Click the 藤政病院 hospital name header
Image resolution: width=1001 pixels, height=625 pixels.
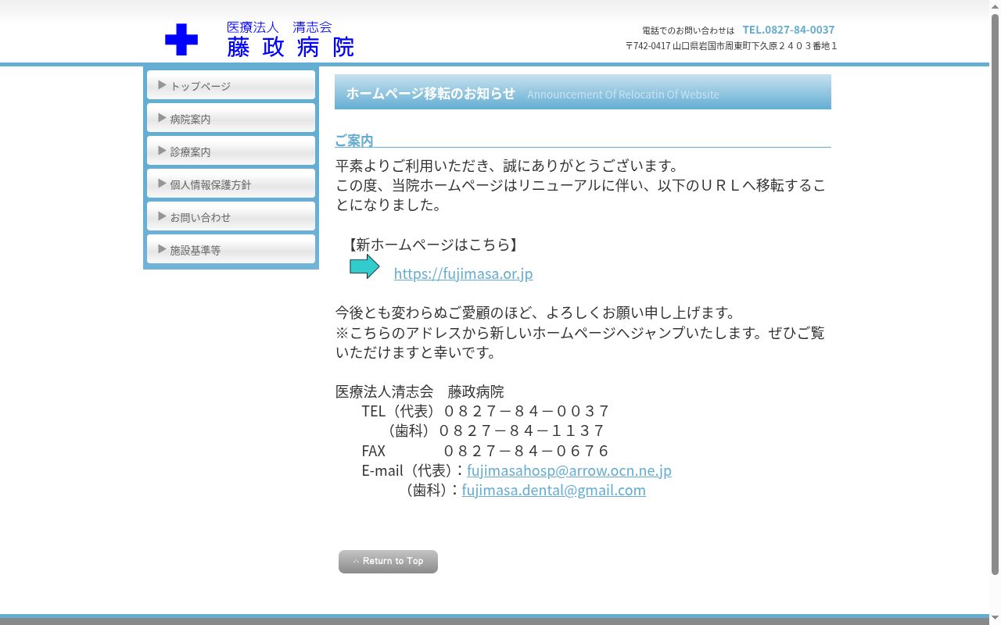(x=291, y=47)
